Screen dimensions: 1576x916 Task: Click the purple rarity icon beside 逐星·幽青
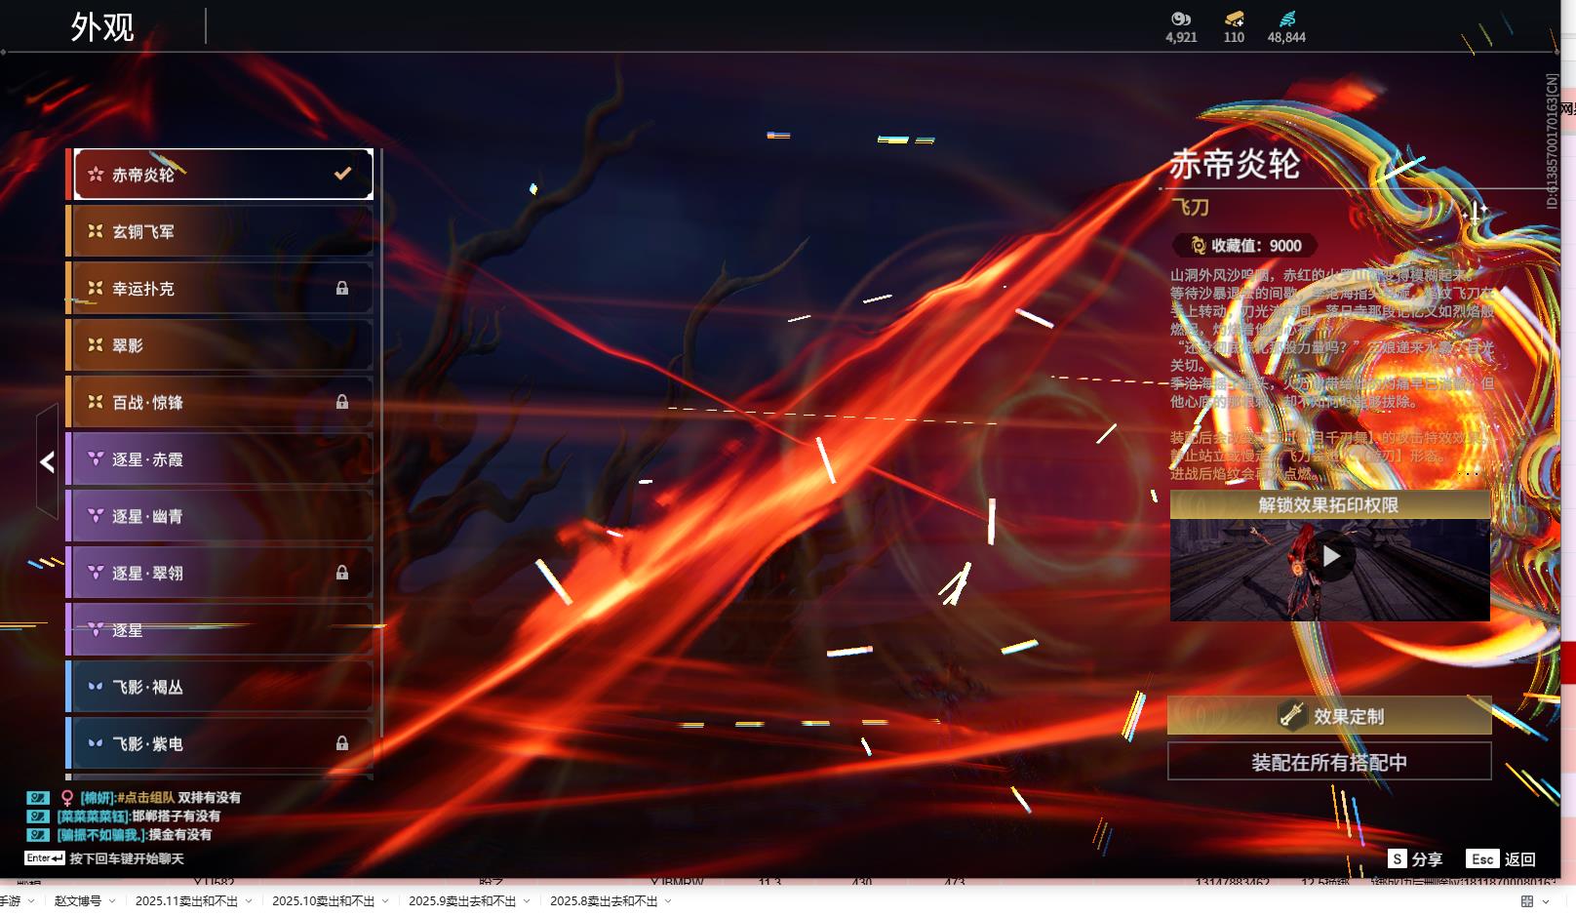pos(96,515)
